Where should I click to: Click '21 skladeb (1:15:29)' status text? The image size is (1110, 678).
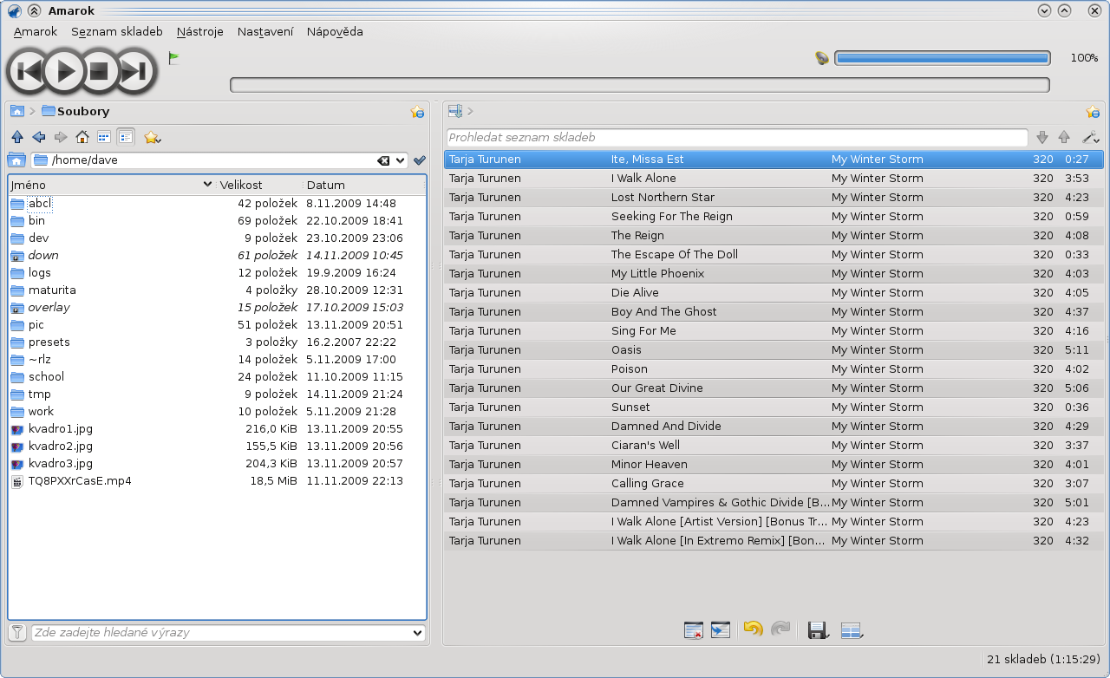(x=1043, y=659)
